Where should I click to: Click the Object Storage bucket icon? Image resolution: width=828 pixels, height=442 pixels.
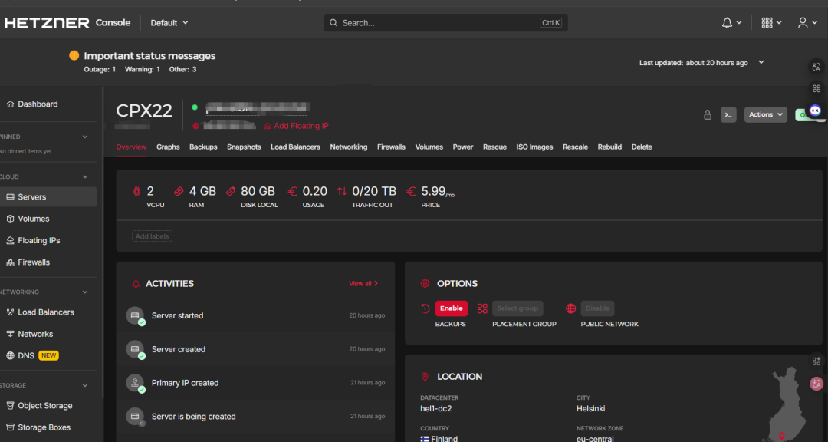click(10, 406)
